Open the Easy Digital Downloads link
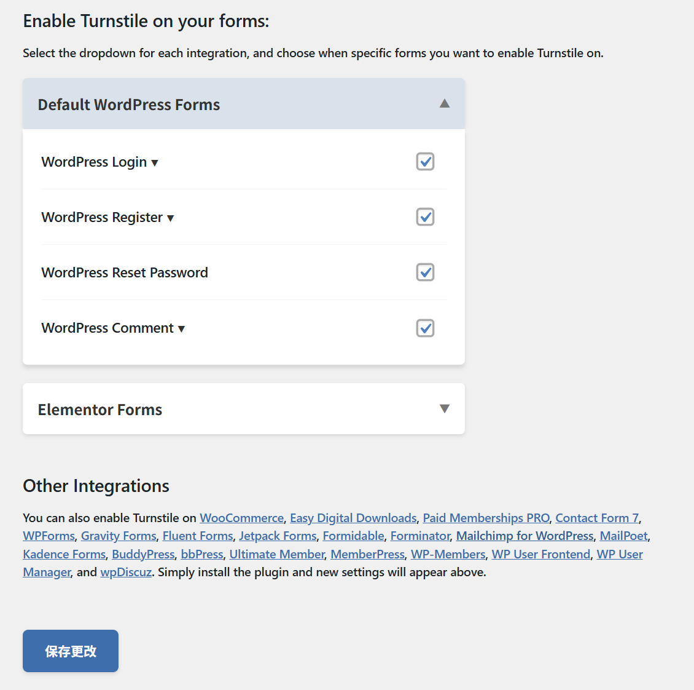The image size is (694, 690). coord(353,518)
